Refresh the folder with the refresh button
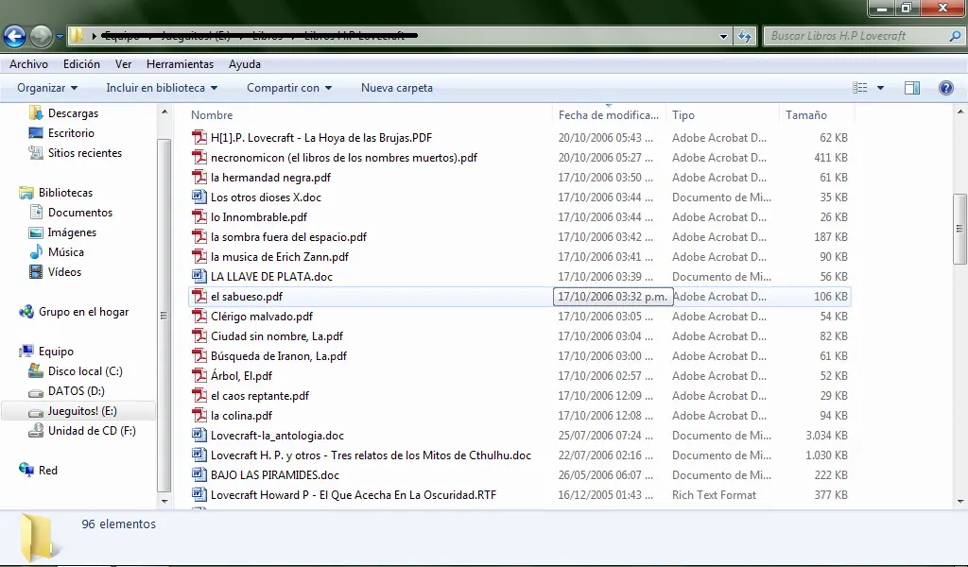 [745, 37]
